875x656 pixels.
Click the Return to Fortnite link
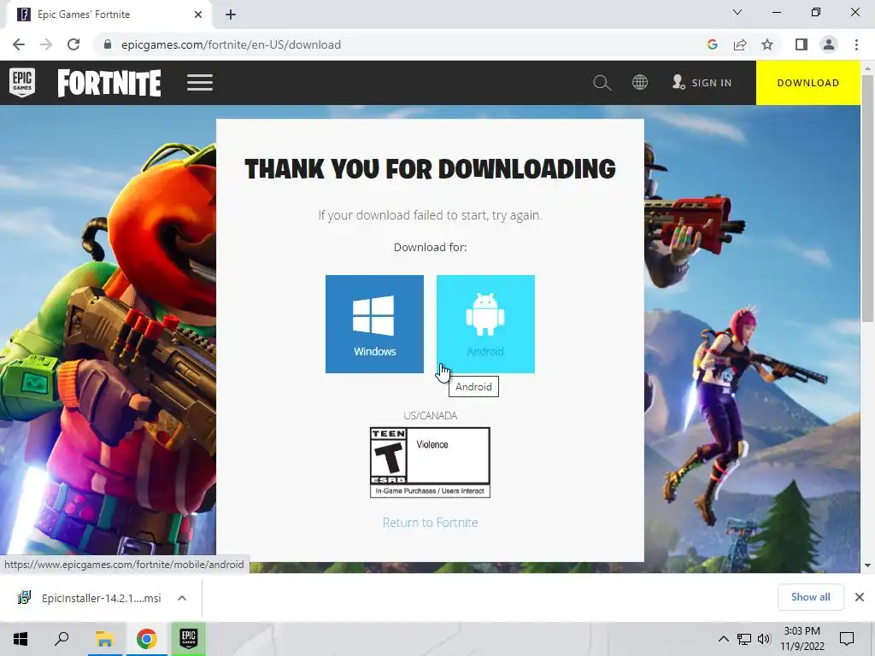pos(431,523)
